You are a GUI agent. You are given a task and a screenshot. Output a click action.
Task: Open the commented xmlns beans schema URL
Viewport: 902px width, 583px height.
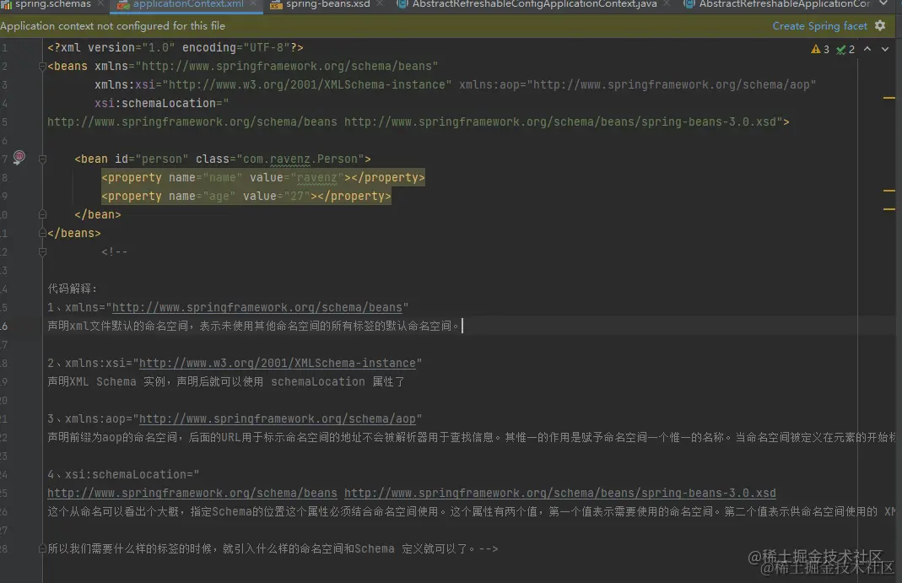coord(257,308)
